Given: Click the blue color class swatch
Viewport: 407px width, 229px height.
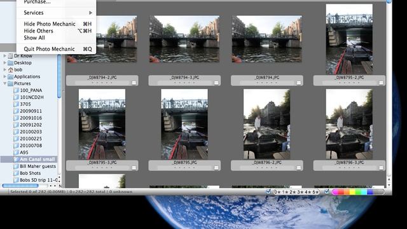Looking at the screenshot, I should coord(370,192).
